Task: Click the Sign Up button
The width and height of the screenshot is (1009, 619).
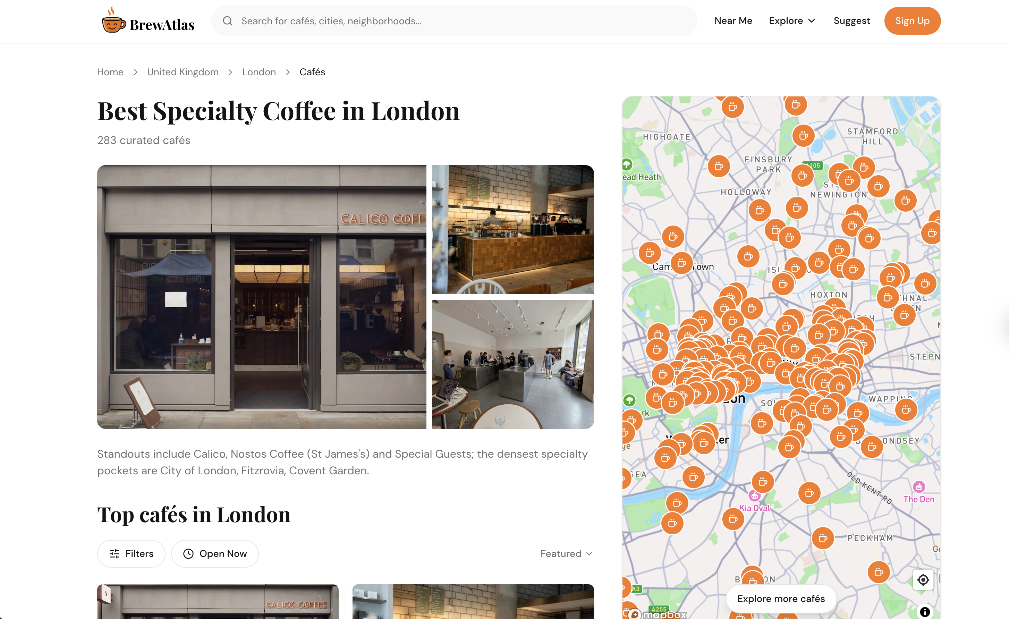Action: 912,21
